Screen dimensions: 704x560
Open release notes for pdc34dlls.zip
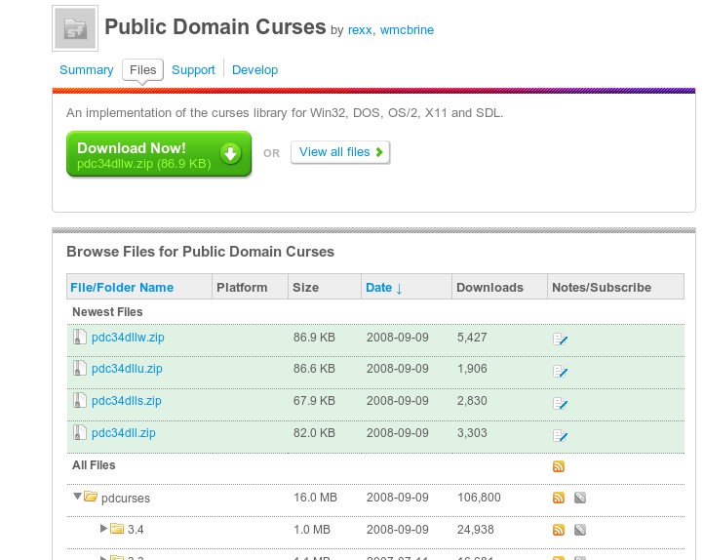(x=560, y=403)
